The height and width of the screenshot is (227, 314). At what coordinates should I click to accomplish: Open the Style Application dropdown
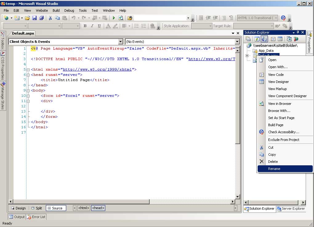[x=210, y=26]
